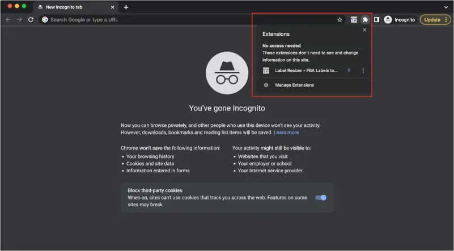Click "Websites that you visit" text
Image resolution: width=454 pixels, height=251 pixels.
(x=262, y=156)
